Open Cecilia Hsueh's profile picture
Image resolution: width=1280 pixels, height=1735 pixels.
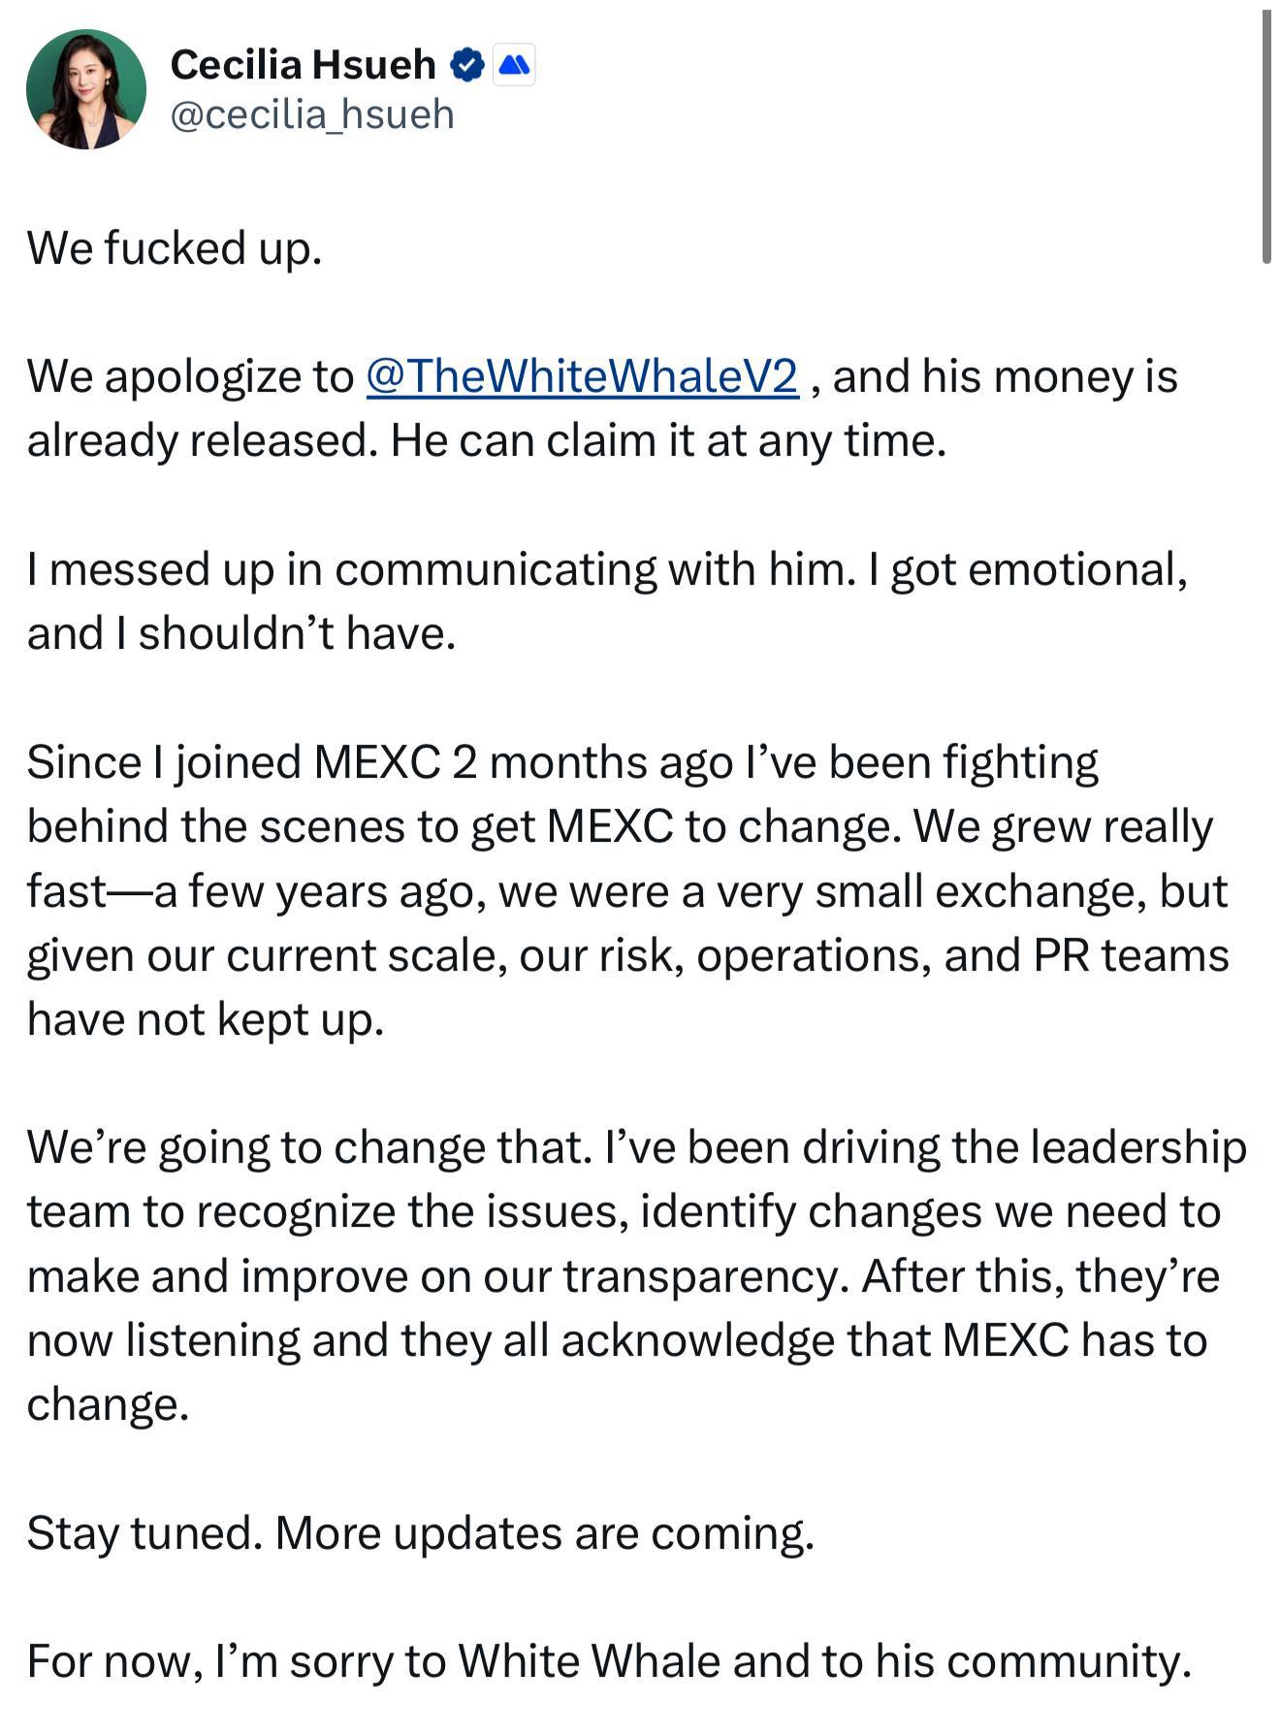click(86, 89)
